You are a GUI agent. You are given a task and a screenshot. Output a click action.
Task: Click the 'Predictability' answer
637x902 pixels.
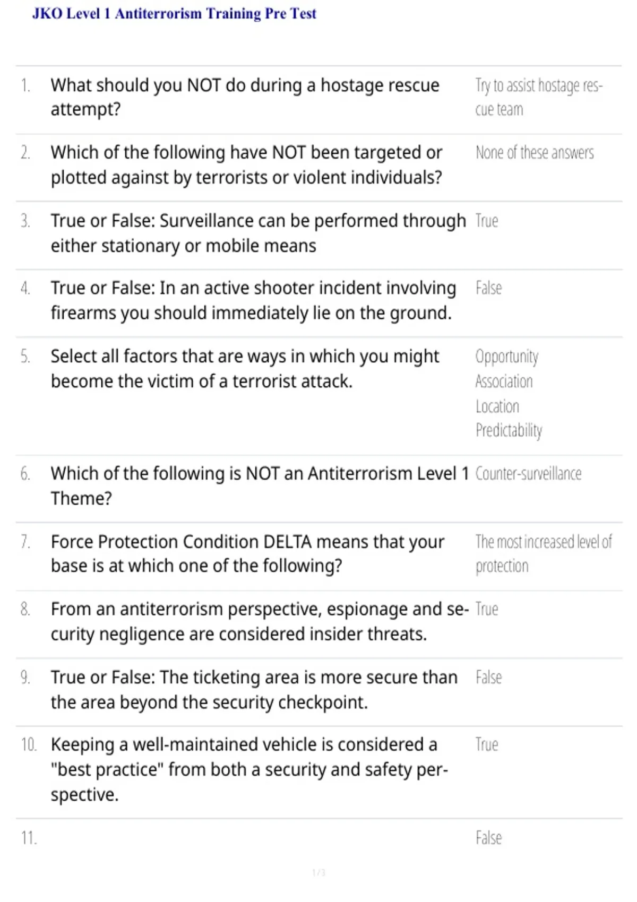[509, 430]
